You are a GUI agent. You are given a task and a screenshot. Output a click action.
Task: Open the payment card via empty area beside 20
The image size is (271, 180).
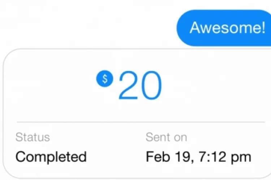tap(212, 85)
